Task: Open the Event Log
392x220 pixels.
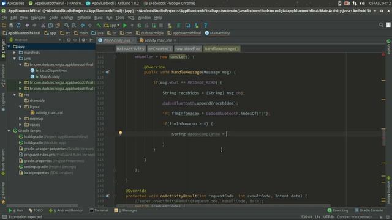Action: tap(337, 210)
